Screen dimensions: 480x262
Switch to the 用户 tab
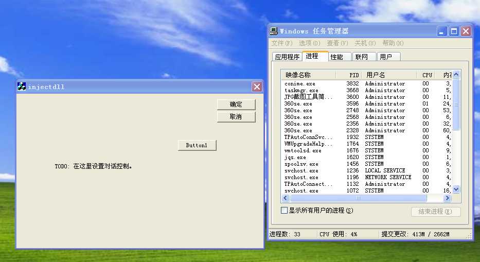[388, 57]
